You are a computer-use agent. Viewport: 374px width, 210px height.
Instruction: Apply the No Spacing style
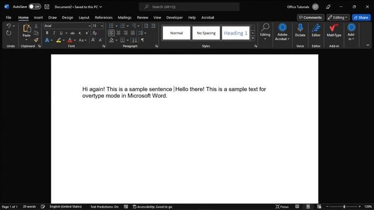tap(206, 33)
